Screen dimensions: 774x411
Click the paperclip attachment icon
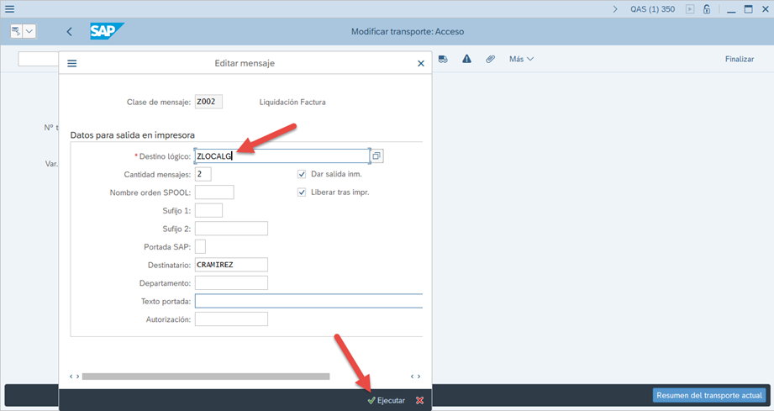point(490,59)
